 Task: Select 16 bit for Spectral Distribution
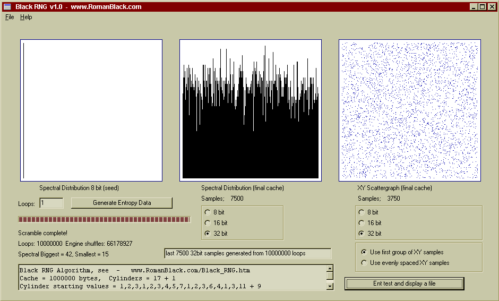click(x=208, y=223)
